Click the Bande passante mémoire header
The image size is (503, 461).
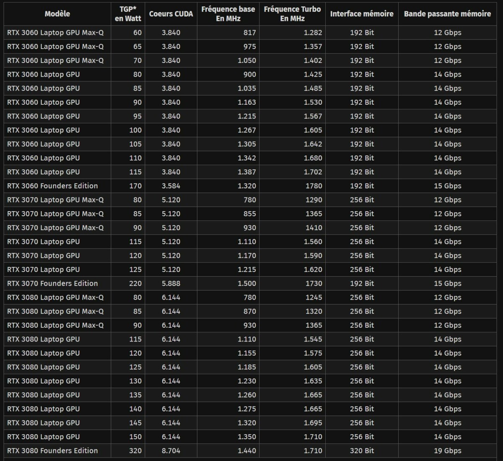447,14
